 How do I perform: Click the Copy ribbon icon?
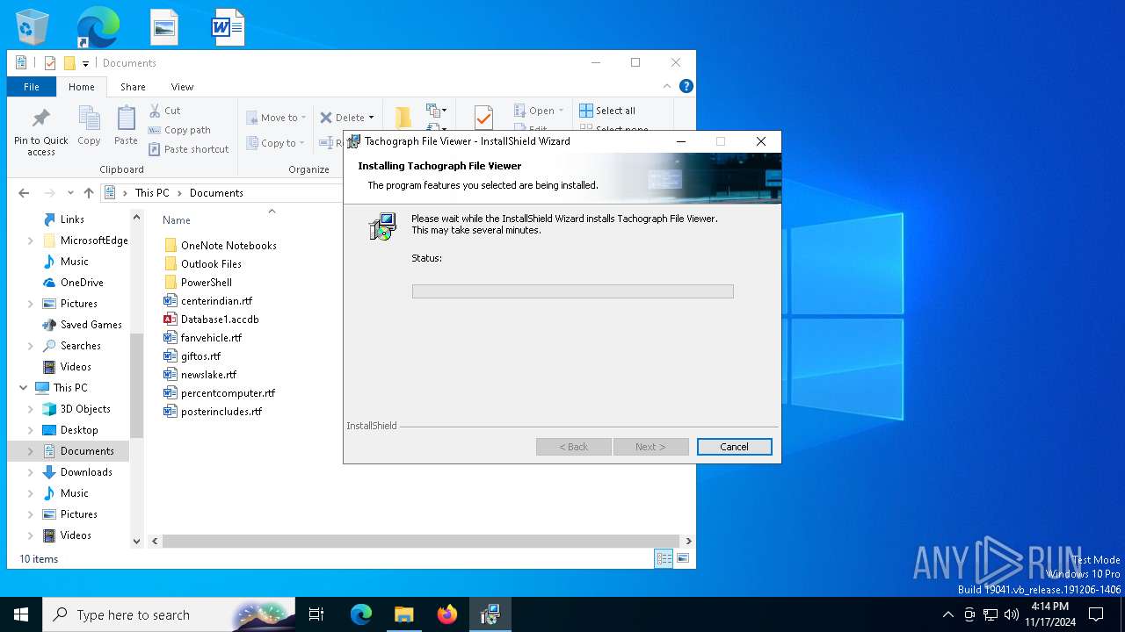coord(89,126)
